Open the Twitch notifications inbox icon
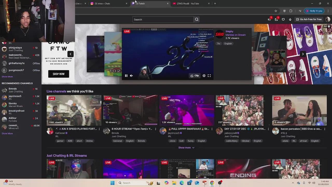Image resolution: width=332 pixels, height=187 pixels. (x=276, y=19)
